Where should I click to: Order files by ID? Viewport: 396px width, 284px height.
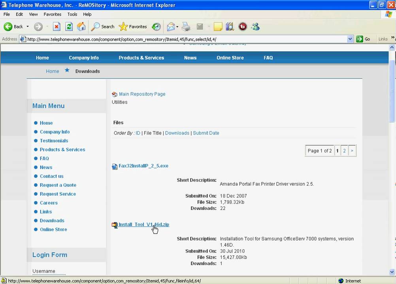pos(138,133)
